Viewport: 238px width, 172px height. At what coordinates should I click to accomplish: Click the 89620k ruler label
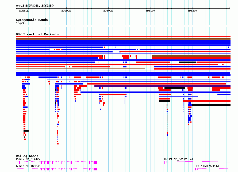click(192, 11)
